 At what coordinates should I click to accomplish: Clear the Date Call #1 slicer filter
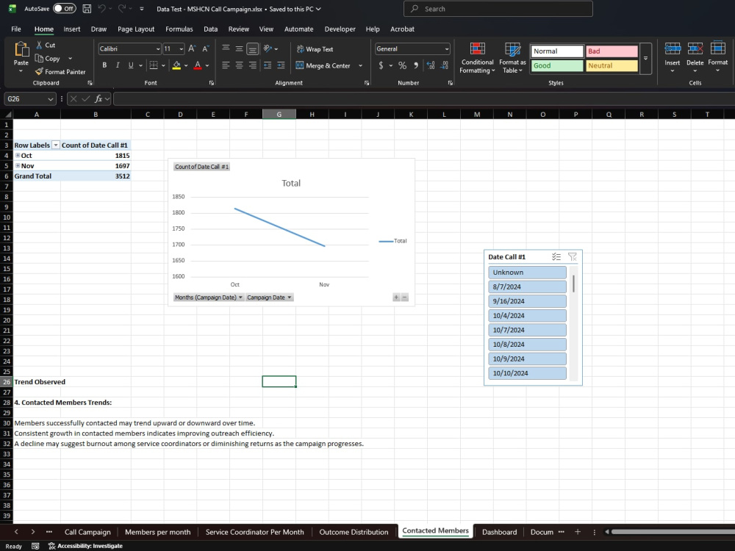pos(573,256)
